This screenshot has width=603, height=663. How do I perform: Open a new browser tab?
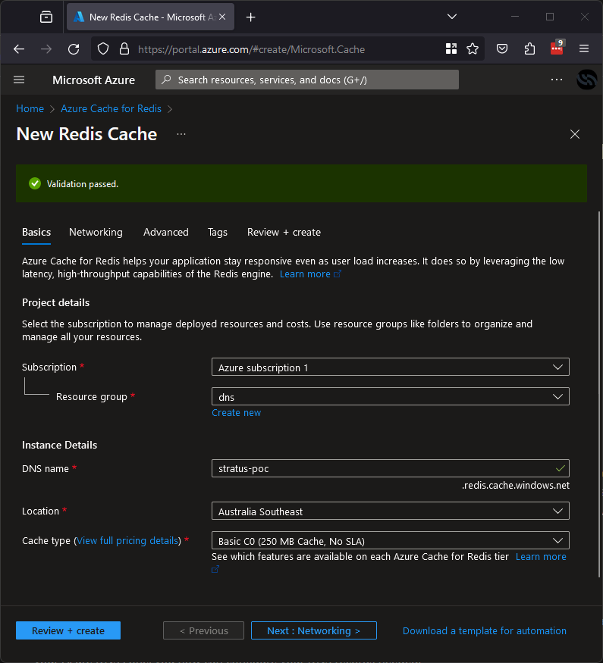click(250, 17)
